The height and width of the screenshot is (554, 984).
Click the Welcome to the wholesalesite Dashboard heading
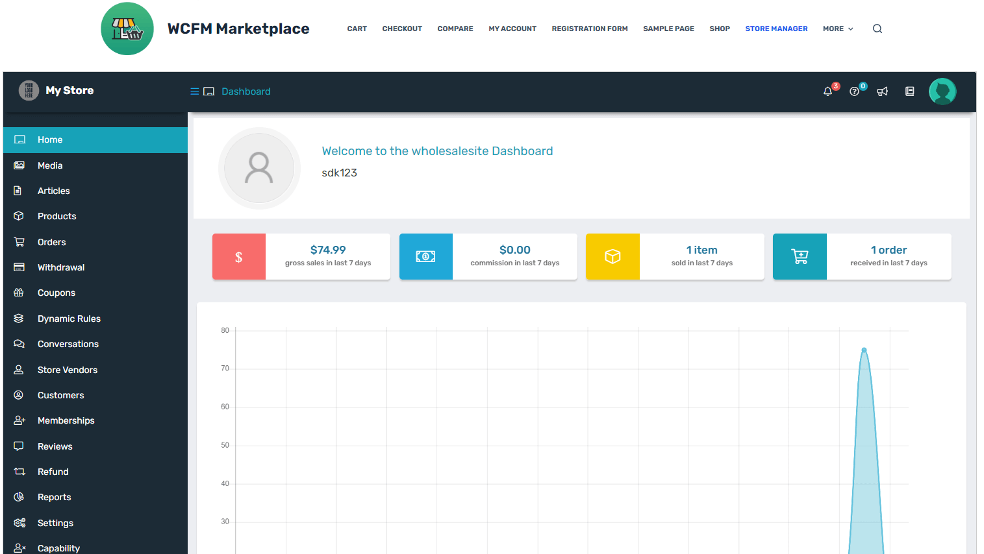coord(437,151)
